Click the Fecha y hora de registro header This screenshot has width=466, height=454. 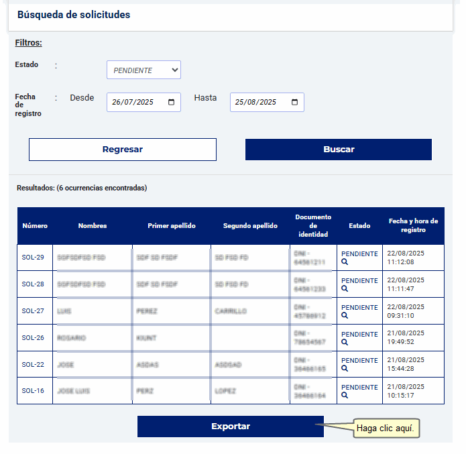pos(413,225)
